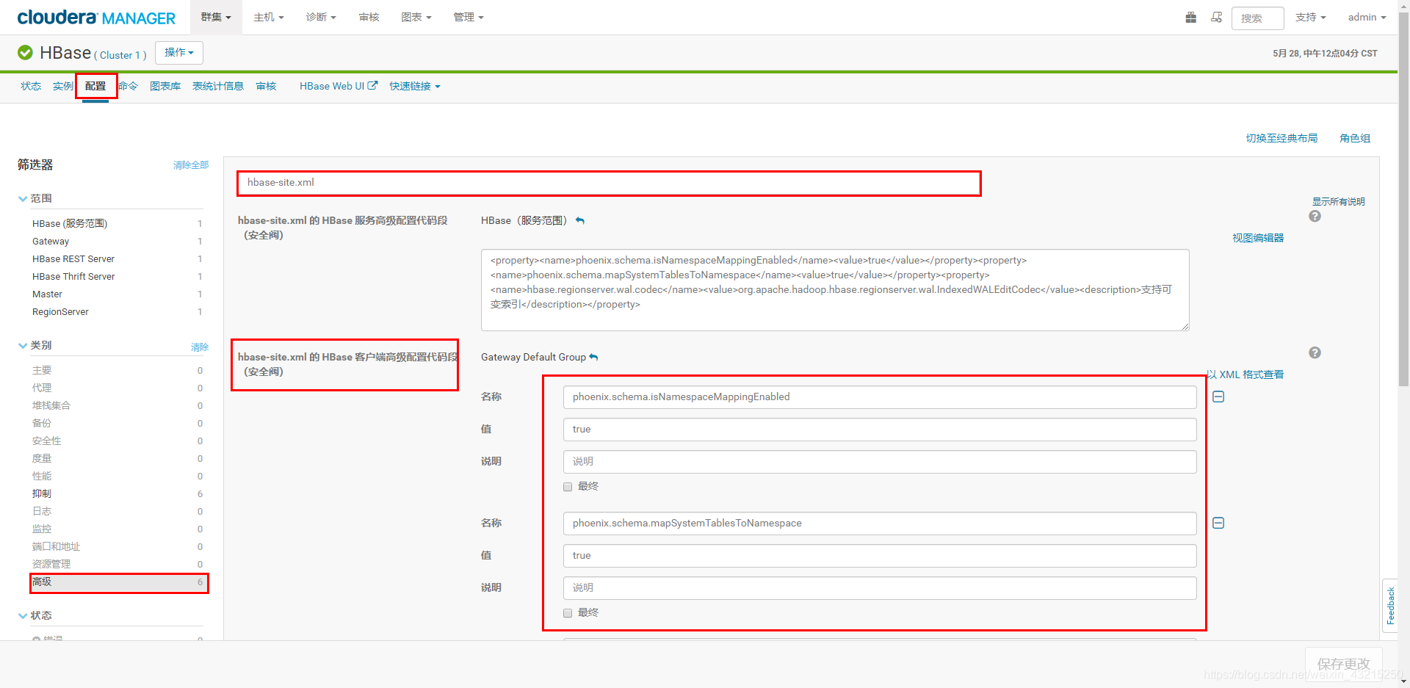This screenshot has width=1410, height=688.
Task: Click the Feedback side tab
Action: coord(1390,605)
